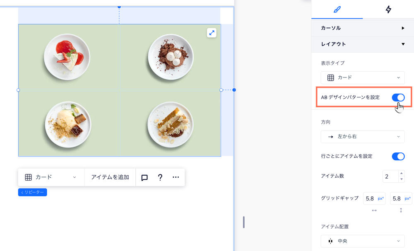414x251 pixels.
Task: Open the アイテム配置 中央 dropdown
Action: [x=363, y=241]
